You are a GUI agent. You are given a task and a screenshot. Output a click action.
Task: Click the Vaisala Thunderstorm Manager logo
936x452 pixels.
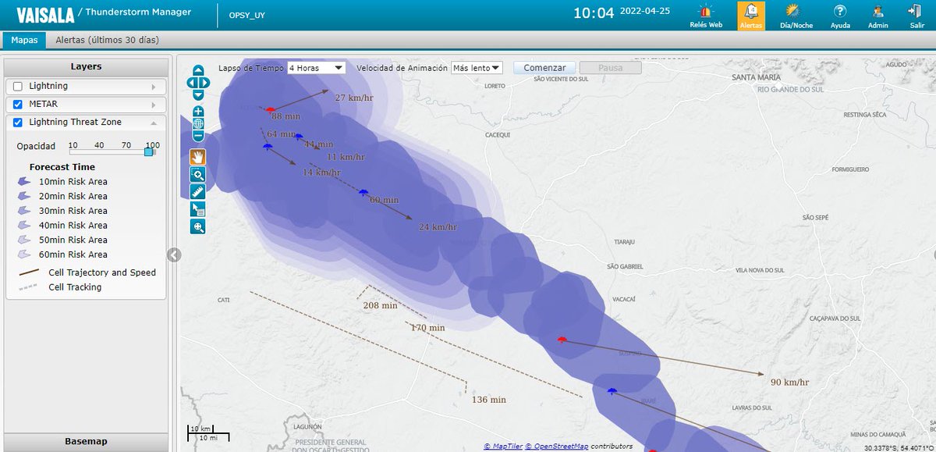pyautogui.click(x=105, y=12)
